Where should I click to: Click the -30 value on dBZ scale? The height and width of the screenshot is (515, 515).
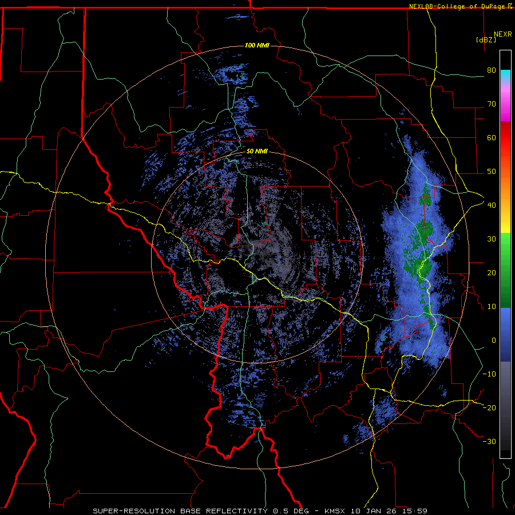point(489,441)
